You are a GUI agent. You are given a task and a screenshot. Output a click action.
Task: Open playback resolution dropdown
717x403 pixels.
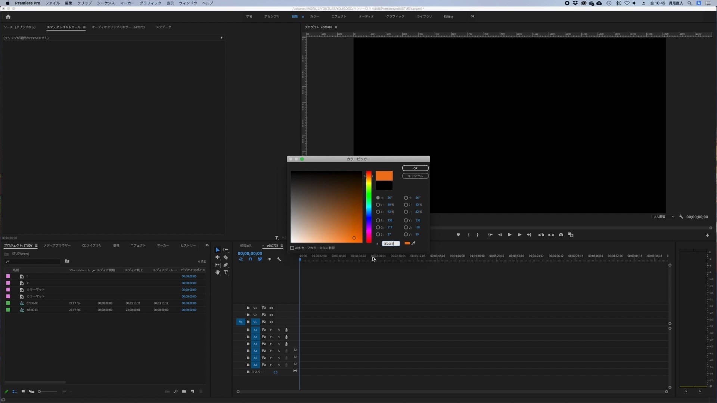pyautogui.click(x=664, y=217)
